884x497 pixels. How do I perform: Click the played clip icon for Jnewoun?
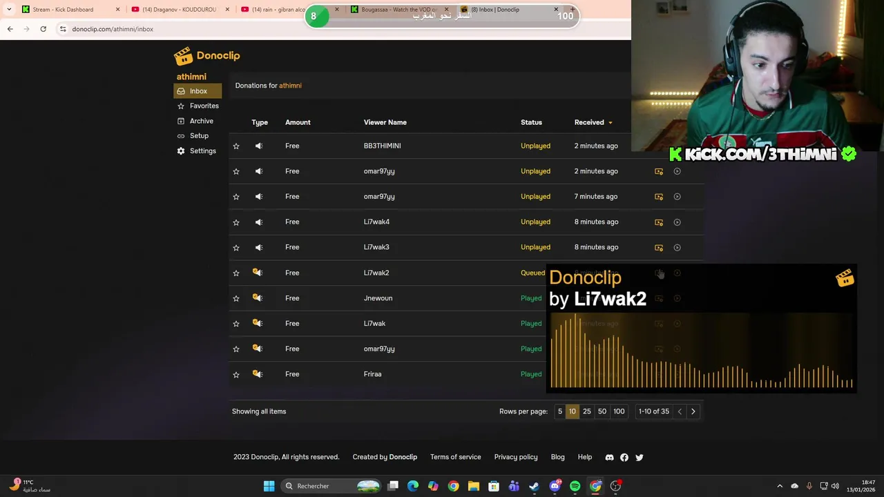pos(258,298)
